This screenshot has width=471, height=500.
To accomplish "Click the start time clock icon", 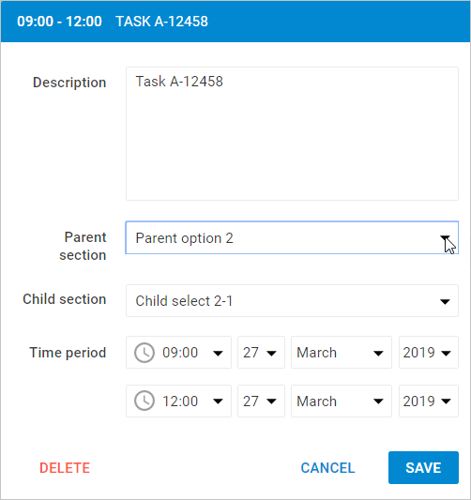I will [x=144, y=353].
